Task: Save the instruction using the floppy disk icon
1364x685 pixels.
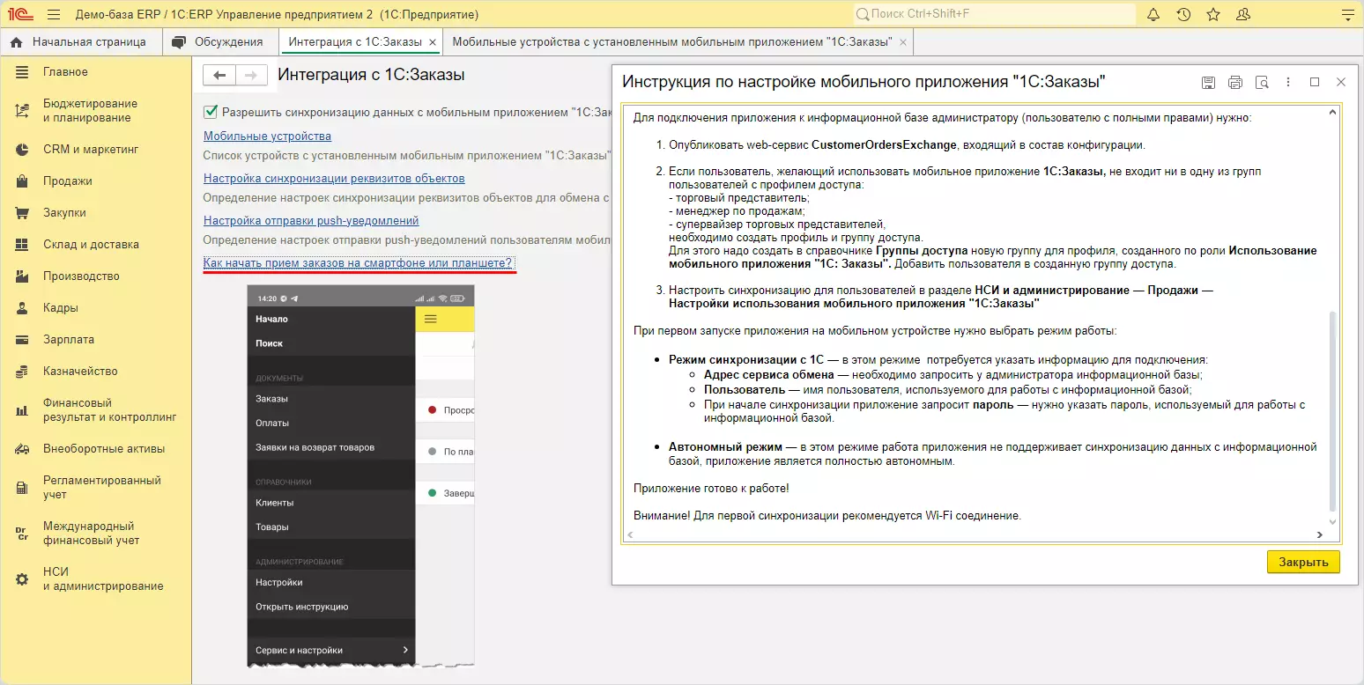Action: (x=1208, y=83)
